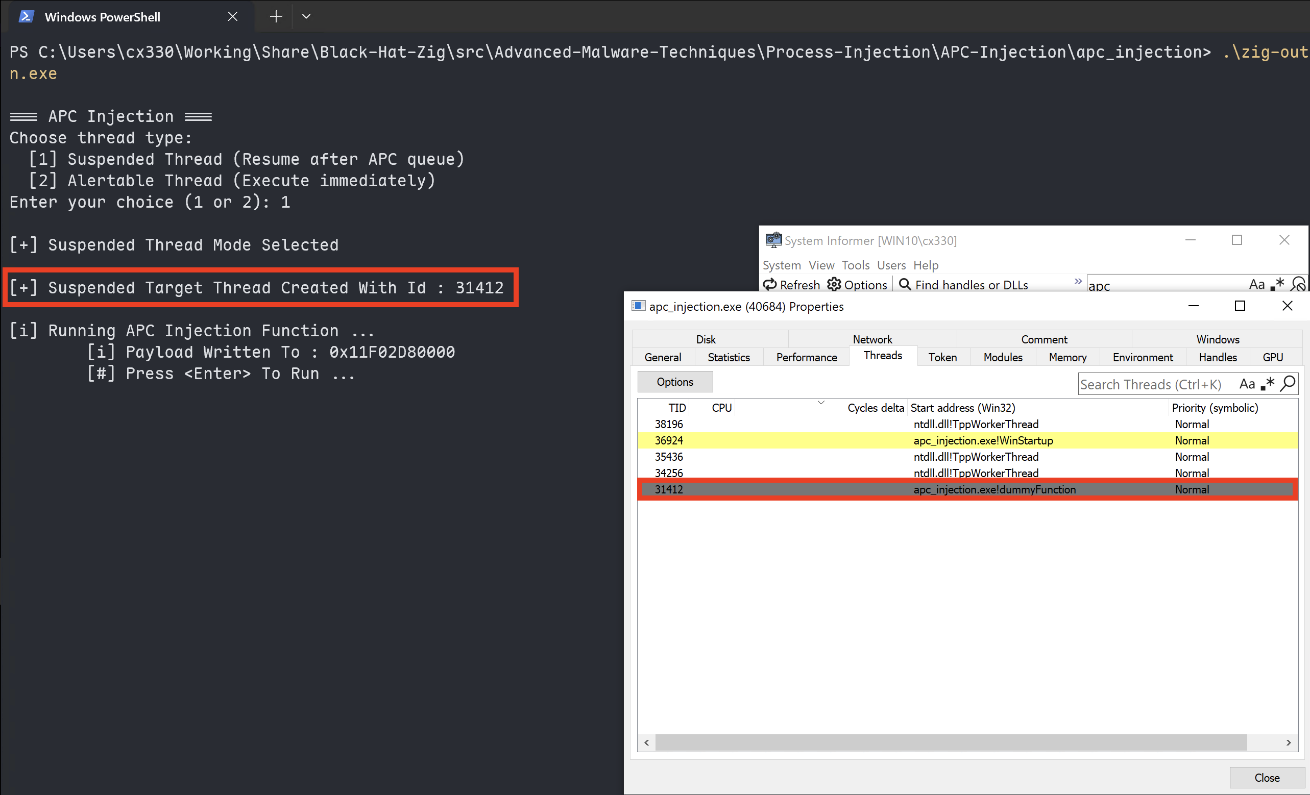Click Find handles or DLLs magnifier
This screenshot has height=795, width=1310.
coord(904,285)
